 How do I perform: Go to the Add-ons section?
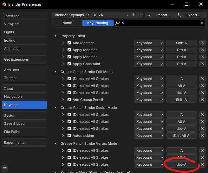tap(24, 70)
